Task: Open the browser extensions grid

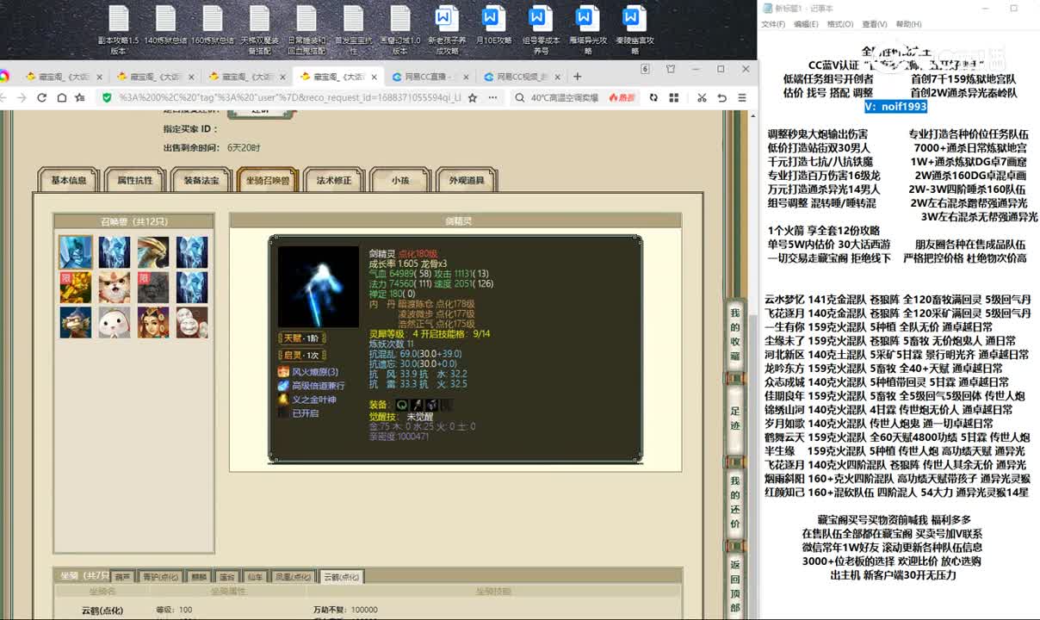Action: click(672, 98)
